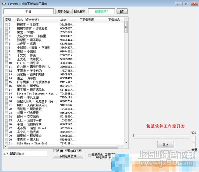The image size is (199, 172).
Task: Check row 6 学猫叫 song
Action: click(x=6, y=48)
